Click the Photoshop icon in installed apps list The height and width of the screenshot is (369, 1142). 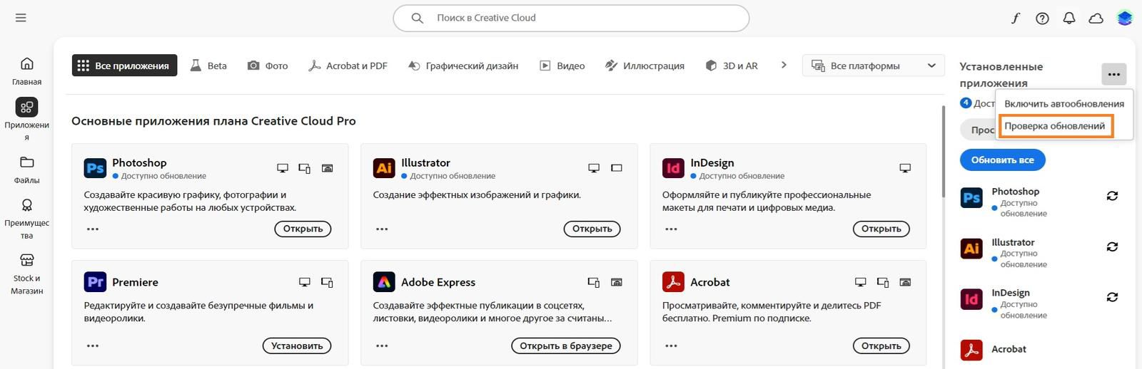tap(971, 198)
